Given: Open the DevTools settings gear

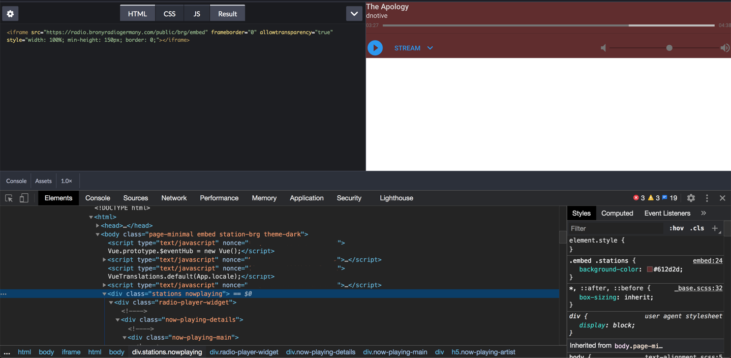Looking at the screenshot, I should point(690,198).
